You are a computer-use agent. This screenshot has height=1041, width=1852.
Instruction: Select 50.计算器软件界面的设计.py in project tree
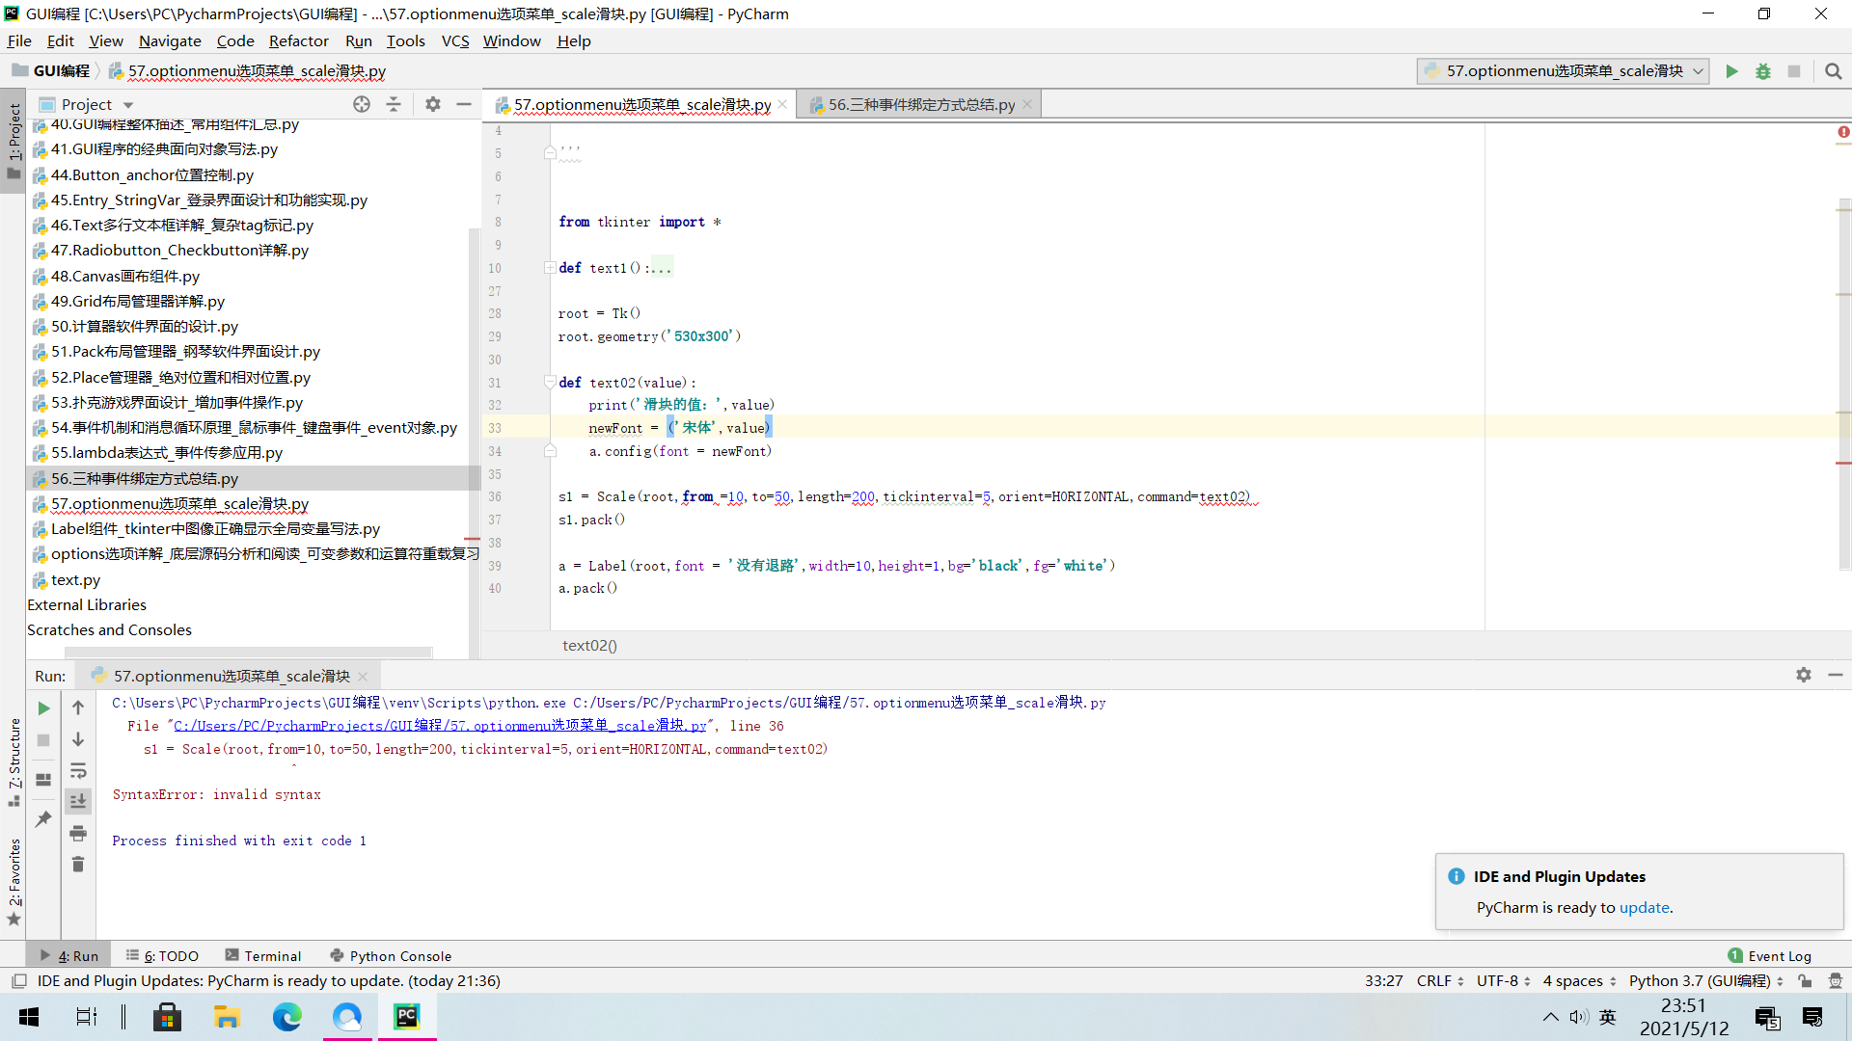pos(145,326)
